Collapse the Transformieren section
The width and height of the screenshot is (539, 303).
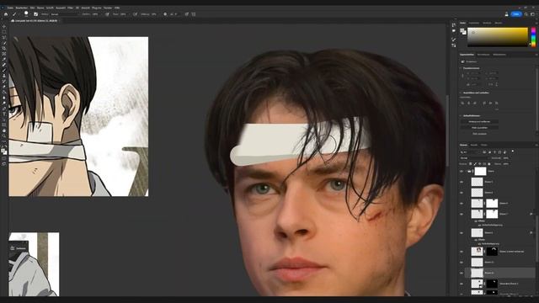coord(461,68)
